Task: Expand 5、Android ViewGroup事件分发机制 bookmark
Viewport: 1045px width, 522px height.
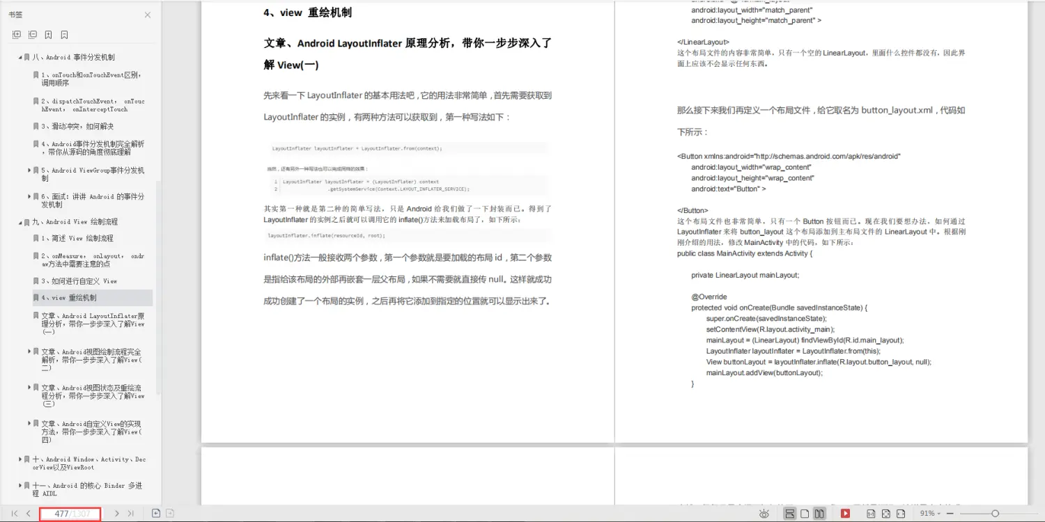Action: [x=29, y=170]
